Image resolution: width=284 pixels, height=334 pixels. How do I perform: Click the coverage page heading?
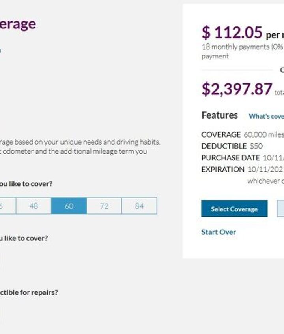pyautogui.click(x=18, y=24)
